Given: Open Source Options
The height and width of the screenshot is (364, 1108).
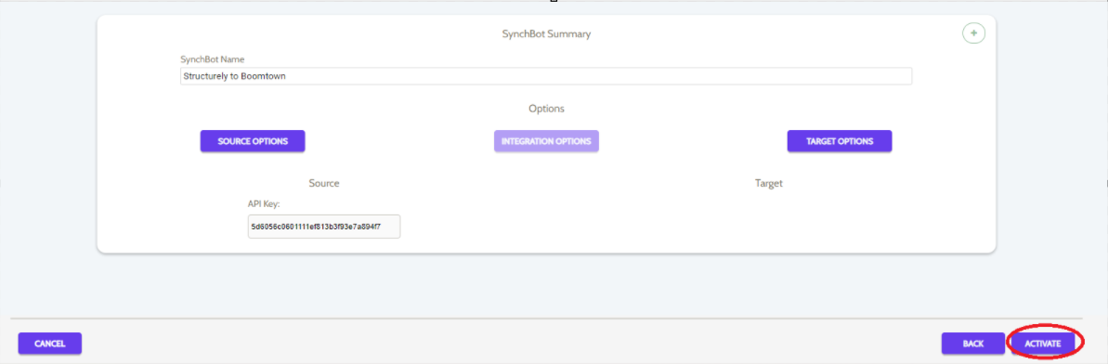Looking at the screenshot, I should point(253,140).
